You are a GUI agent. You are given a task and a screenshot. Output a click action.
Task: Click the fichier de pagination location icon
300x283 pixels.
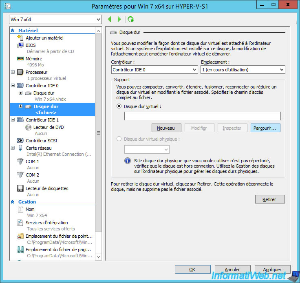(x=20, y=250)
